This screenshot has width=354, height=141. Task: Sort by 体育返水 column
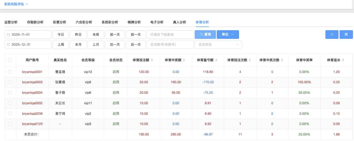pos(343,60)
